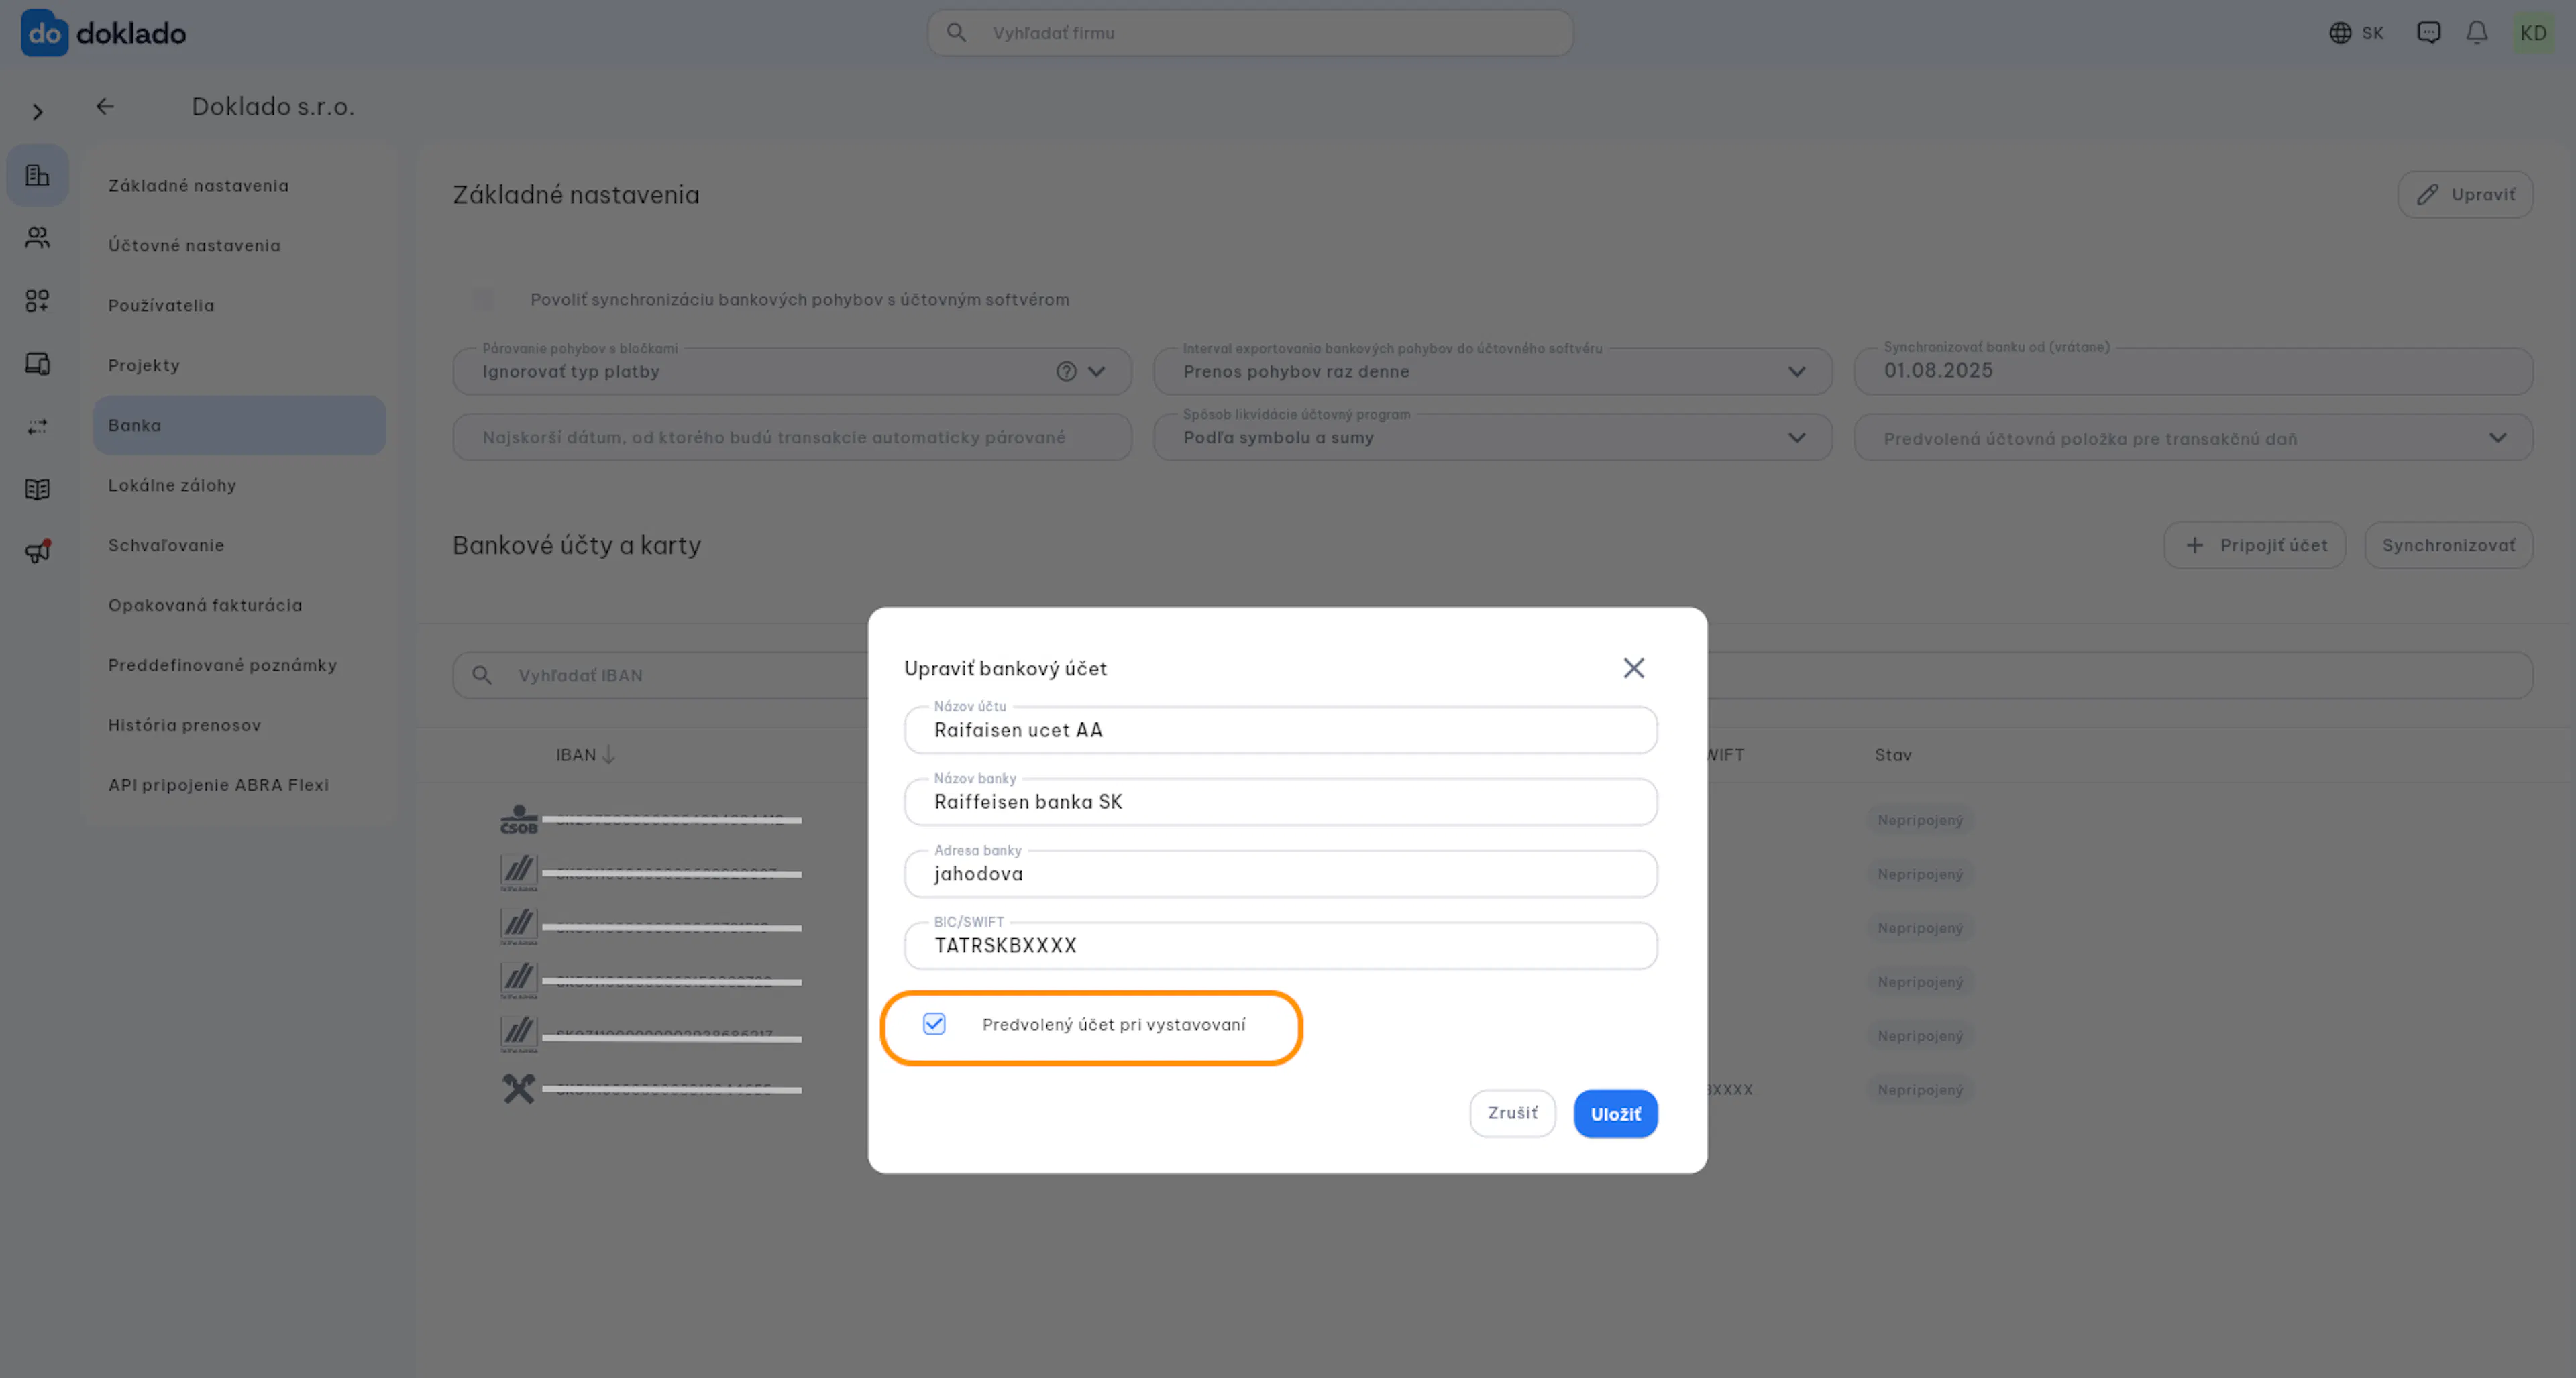This screenshot has width=2576, height=1378.
Task: Expand the left sidebar with the chevron
Action: [x=38, y=112]
